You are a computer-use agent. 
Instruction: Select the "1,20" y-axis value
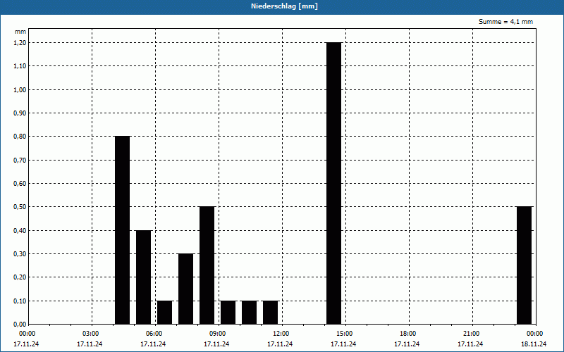pos(20,42)
